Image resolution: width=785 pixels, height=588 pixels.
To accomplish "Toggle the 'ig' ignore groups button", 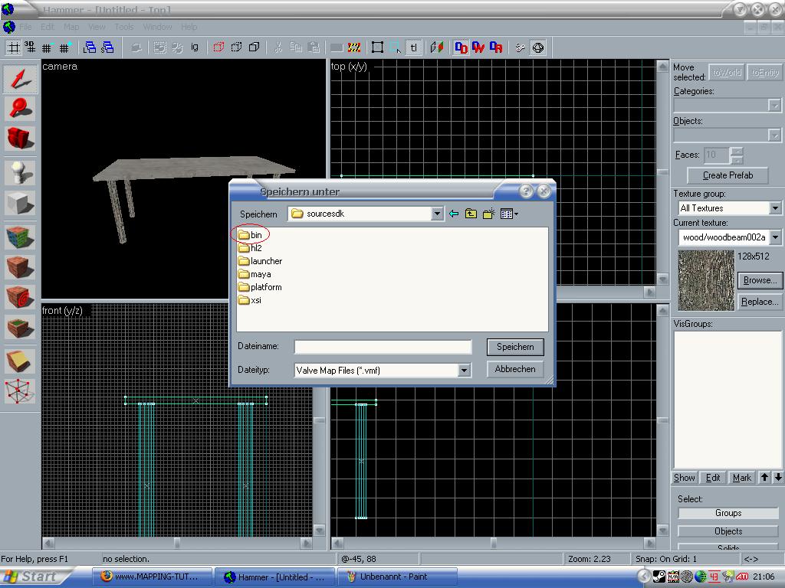I will (195, 47).
